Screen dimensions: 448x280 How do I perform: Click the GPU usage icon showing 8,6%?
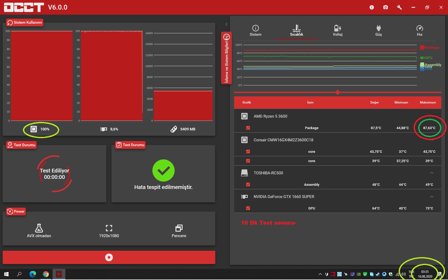104,129
